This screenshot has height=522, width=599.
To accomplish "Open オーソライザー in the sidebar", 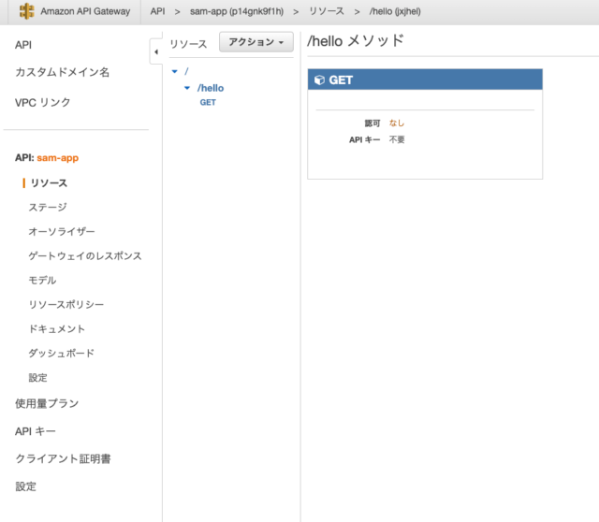I will 62,231.
